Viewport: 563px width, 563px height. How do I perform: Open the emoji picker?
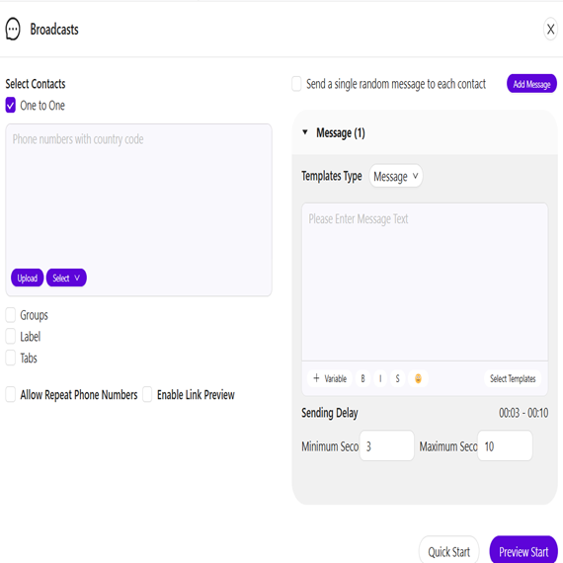[418, 378]
